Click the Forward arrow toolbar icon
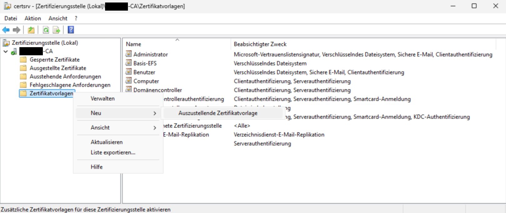The width and height of the screenshot is (506, 213). [x=17, y=30]
